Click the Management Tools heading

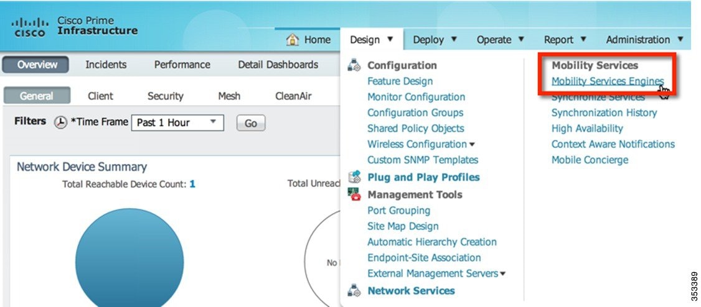tap(415, 195)
